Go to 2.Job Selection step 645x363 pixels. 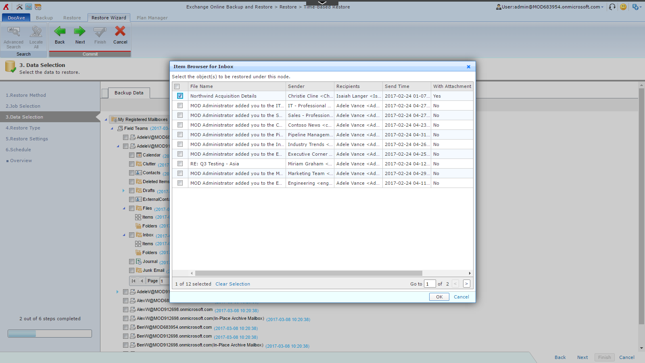point(23,106)
